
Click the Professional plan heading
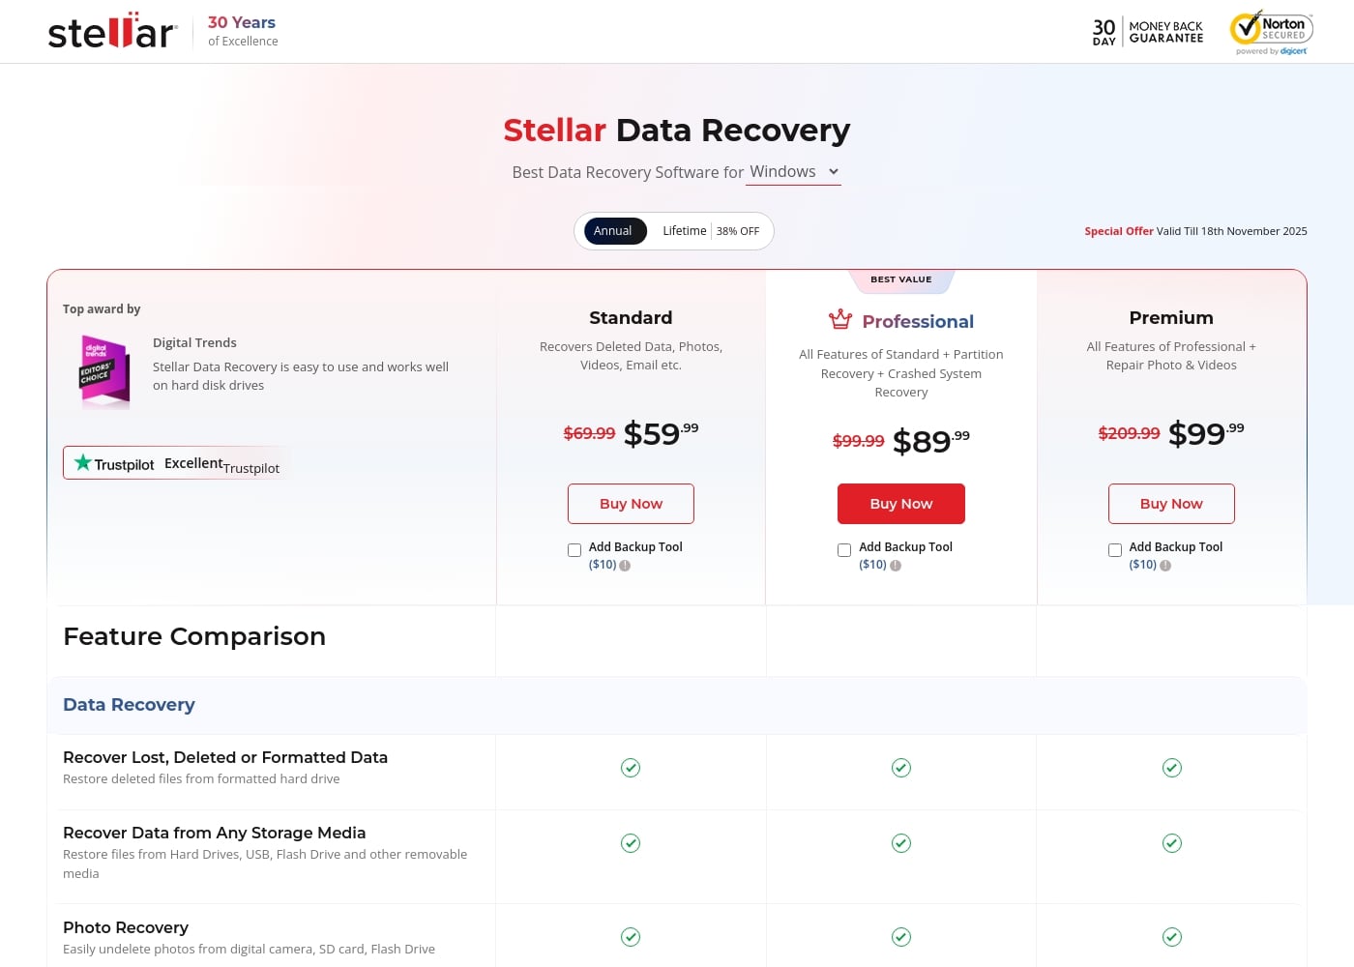(x=918, y=322)
